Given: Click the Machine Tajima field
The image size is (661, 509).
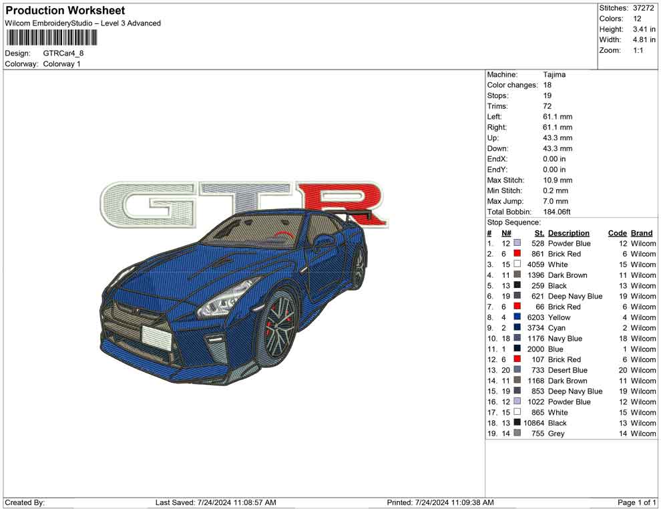Looking at the screenshot, I should click(x=553, y=74).
